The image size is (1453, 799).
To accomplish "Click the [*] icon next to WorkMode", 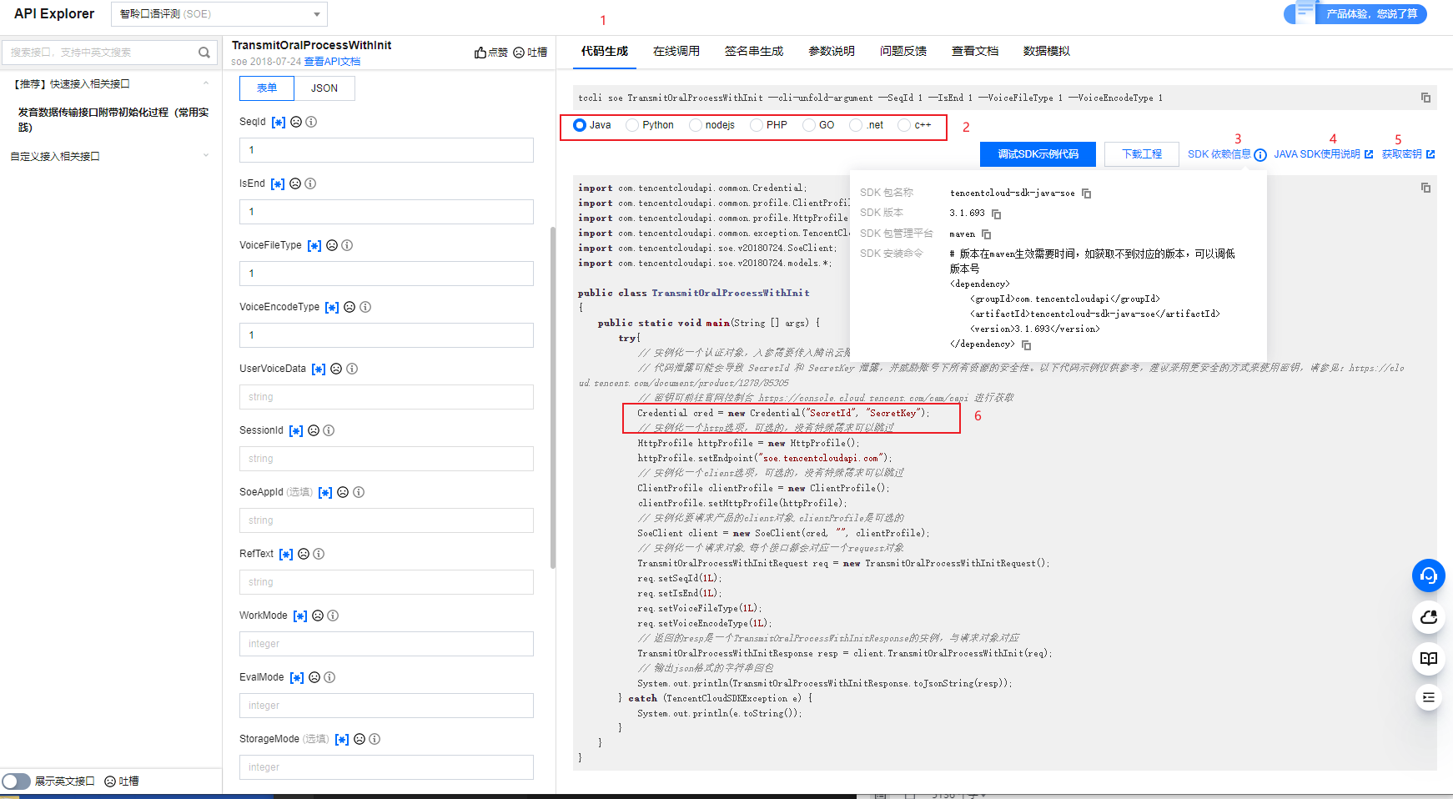I will click(300, 616).
